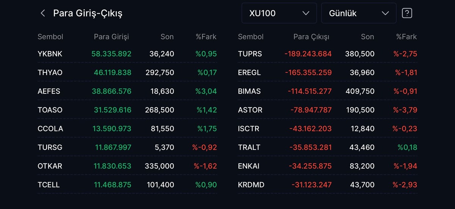Image resolution: width=455 pixels, height=209 pixels.
Task: Open TUPRS symbol in outflow list
Action: point(250,54)
